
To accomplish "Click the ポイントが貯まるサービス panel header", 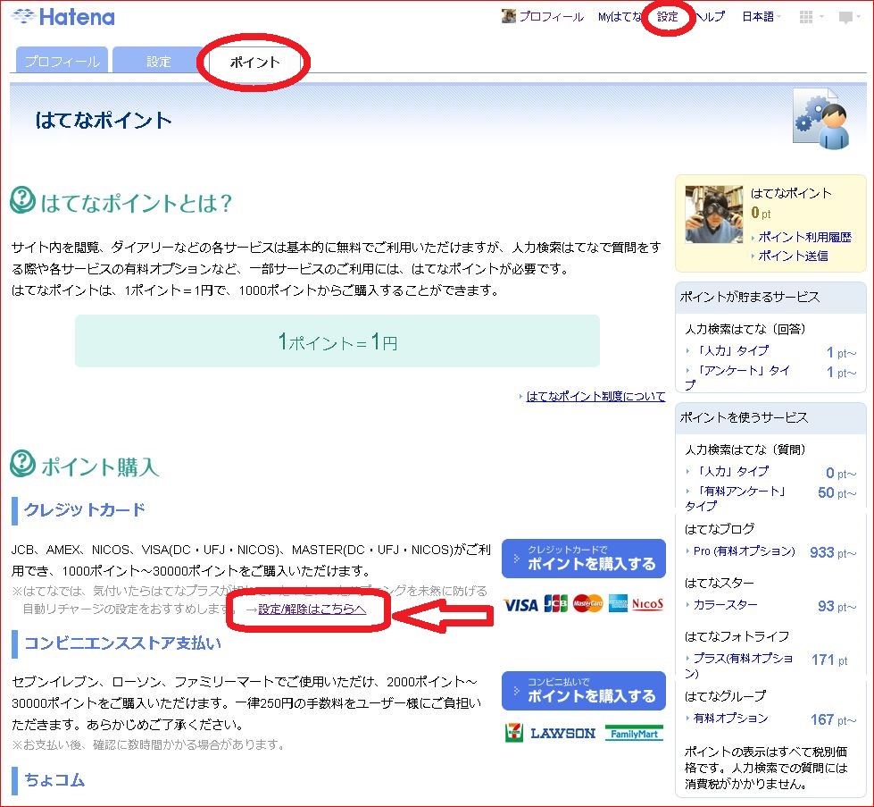I will click(770, 297).
